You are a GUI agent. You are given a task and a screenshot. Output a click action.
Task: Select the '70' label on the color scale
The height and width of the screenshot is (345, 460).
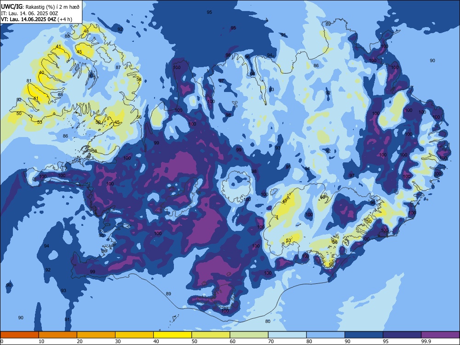(x=271, y=341)
